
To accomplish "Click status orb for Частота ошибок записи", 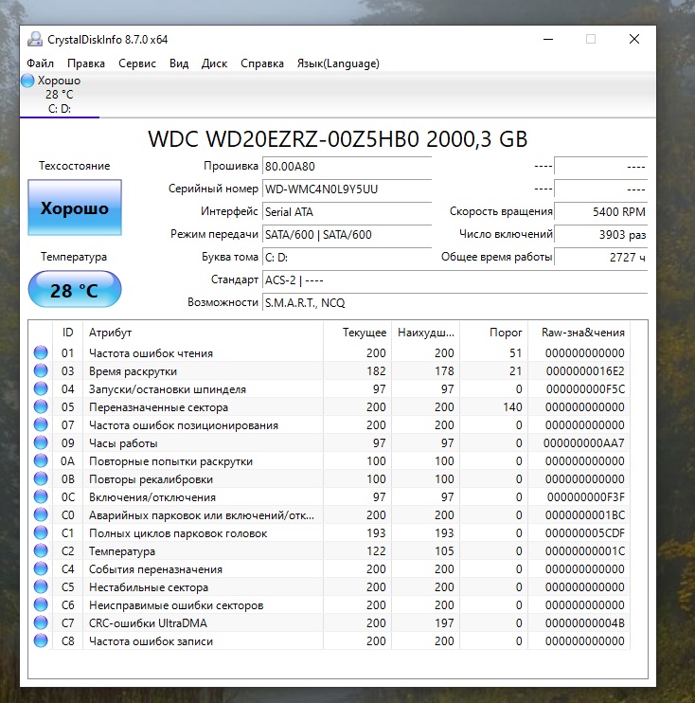I will click(41, 641).
